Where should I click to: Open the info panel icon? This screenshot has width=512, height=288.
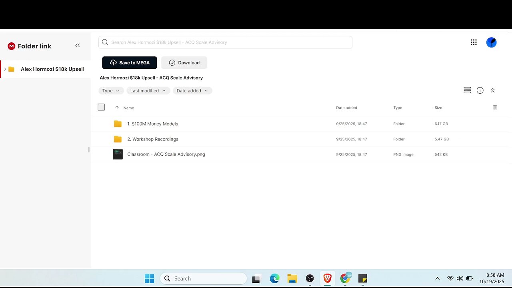pos(480,90)
